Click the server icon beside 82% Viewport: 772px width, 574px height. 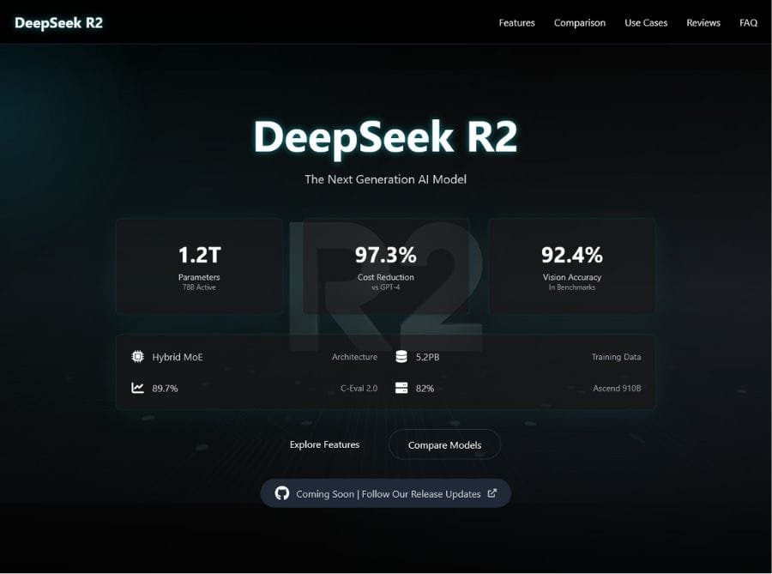pyautogui.click(x=401, y=388)
